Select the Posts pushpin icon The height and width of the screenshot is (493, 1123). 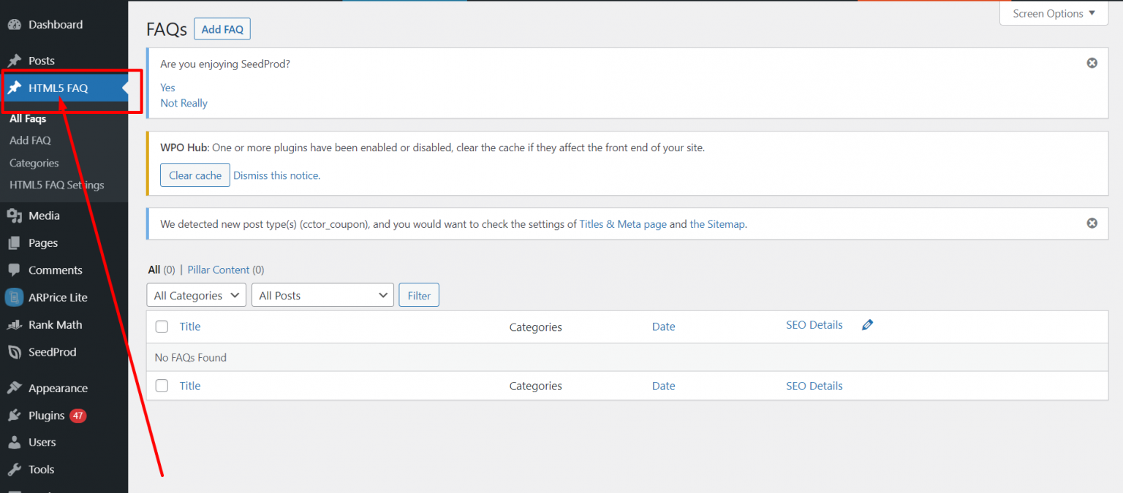click(14, 60)
